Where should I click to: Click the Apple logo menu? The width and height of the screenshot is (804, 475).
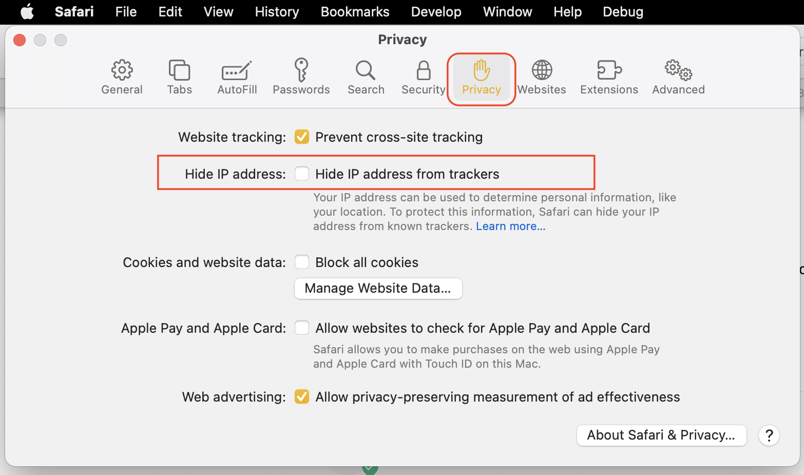click(27, 11)
